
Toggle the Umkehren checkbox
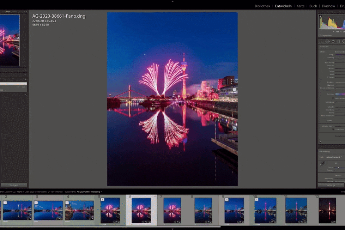point(333,129)
